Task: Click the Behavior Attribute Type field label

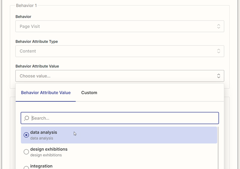Action: coord(36,41)
